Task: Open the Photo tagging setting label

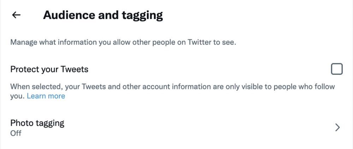Action: 37,123
